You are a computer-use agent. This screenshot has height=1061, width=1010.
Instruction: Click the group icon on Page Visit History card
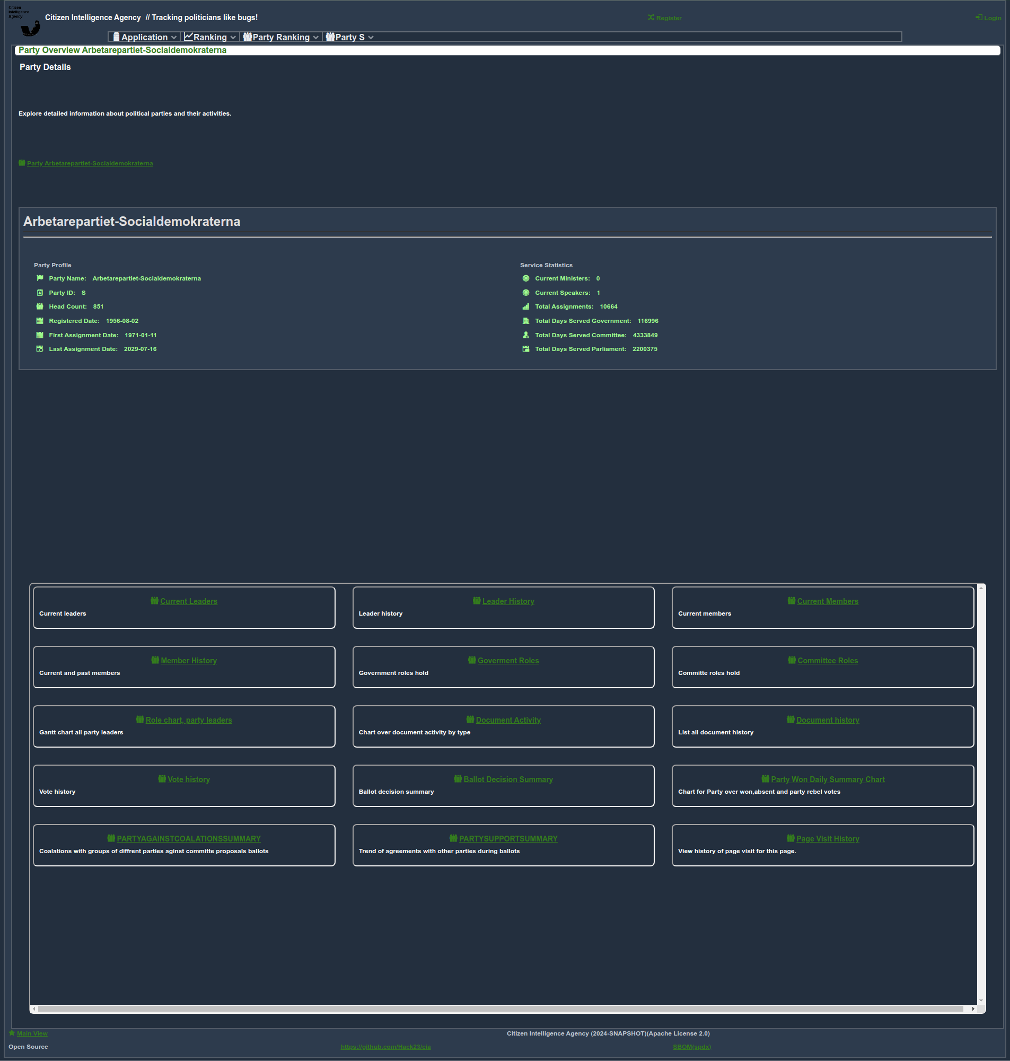pos(791,838)
